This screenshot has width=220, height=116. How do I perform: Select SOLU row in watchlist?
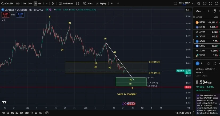[207, 36]
